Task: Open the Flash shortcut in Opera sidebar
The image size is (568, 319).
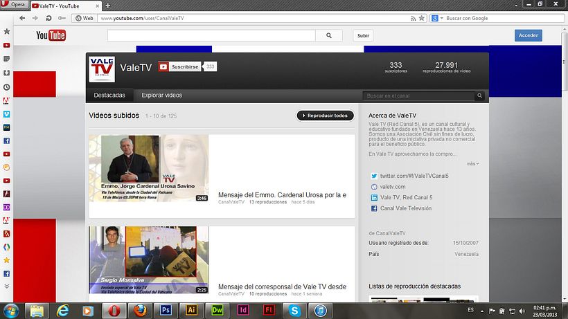Action: [6, 194]
